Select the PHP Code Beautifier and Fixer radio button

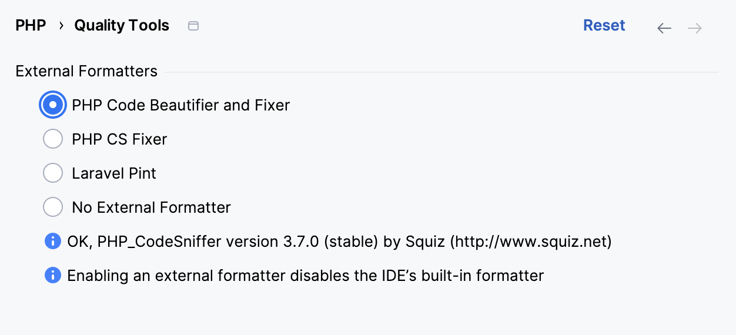(53, 105)
